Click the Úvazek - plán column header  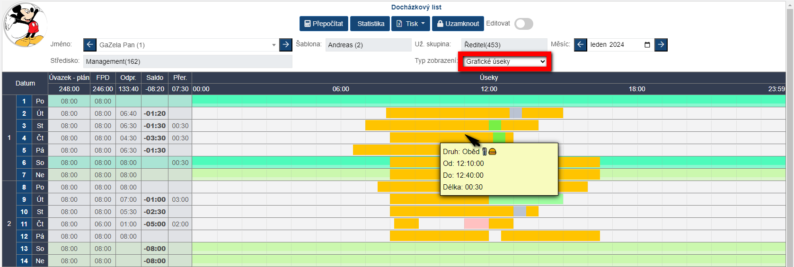[69, 78]
